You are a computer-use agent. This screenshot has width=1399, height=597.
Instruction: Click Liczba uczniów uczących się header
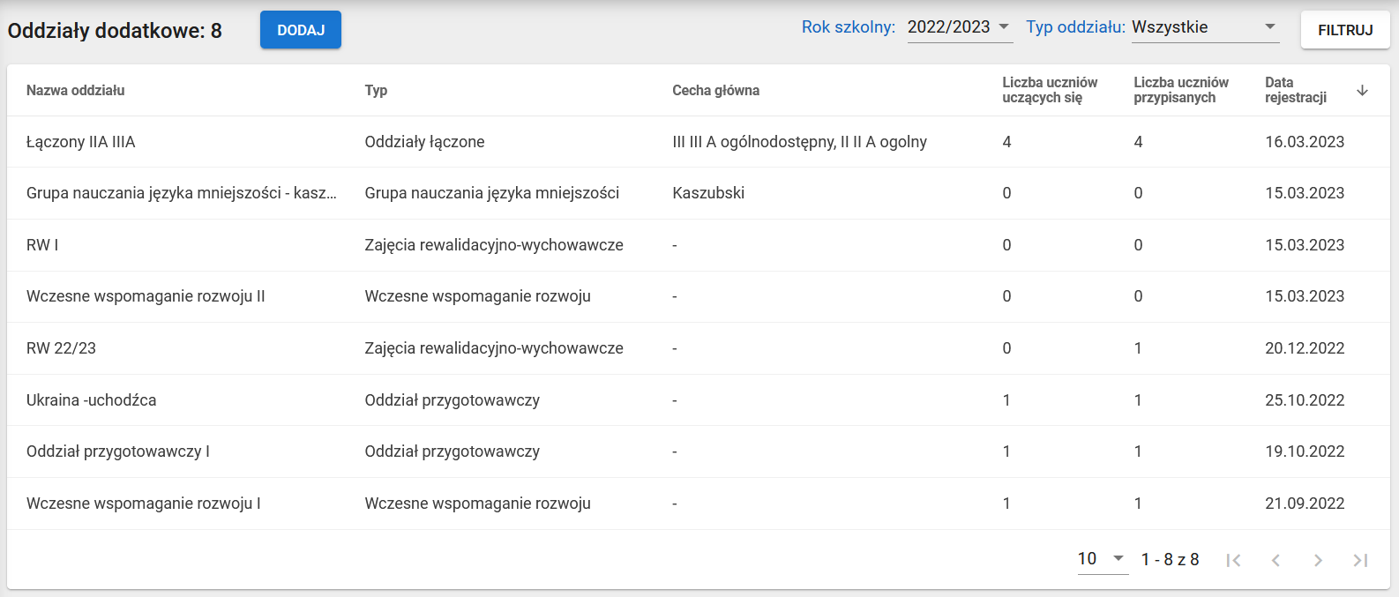click(1050, 90)
